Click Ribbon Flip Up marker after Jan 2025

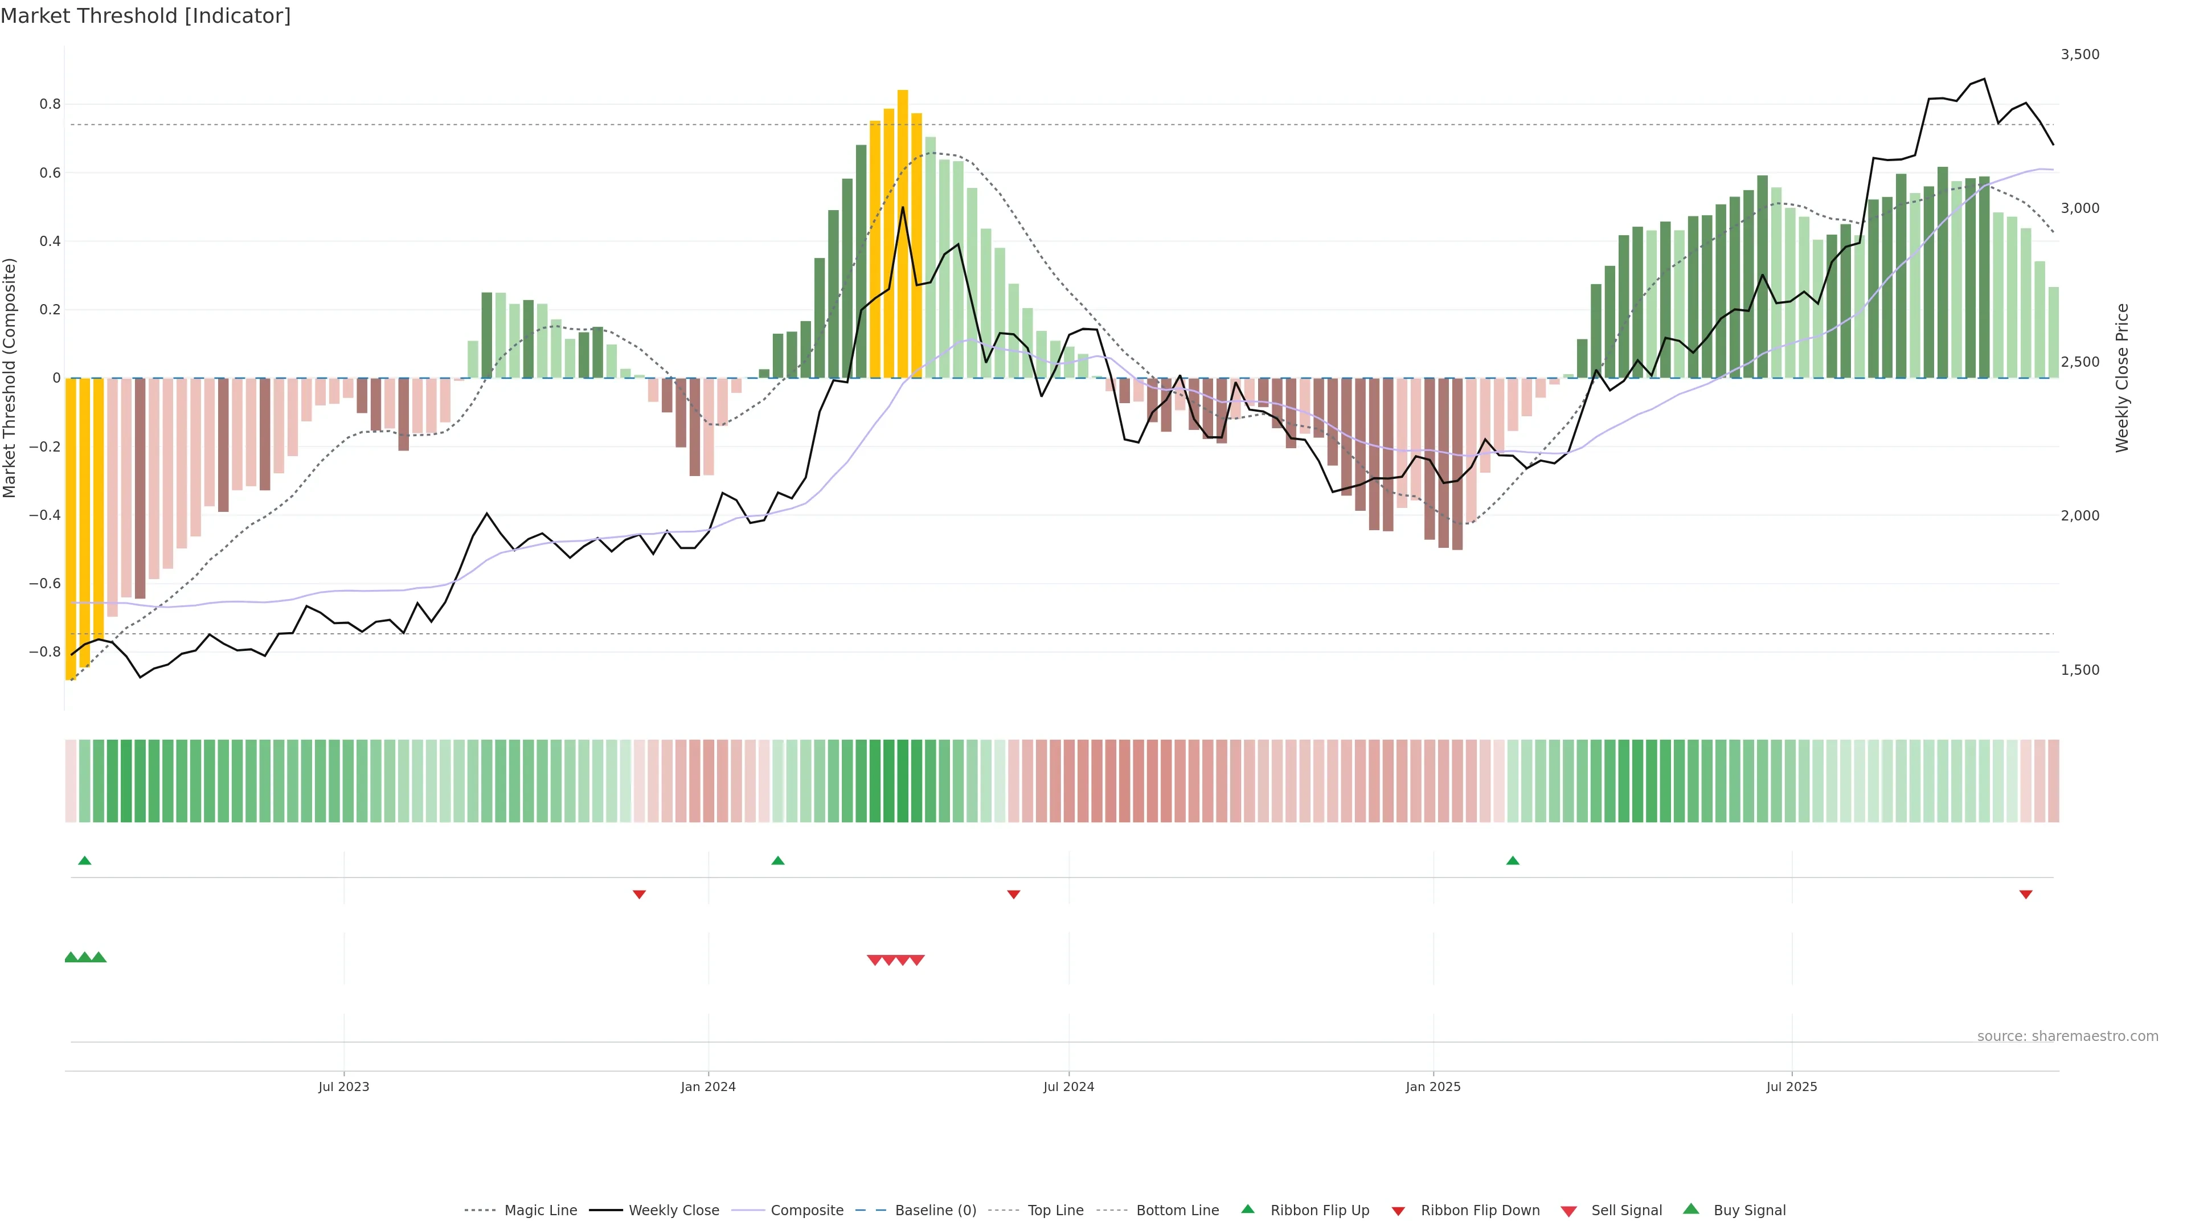point(1512,861)
